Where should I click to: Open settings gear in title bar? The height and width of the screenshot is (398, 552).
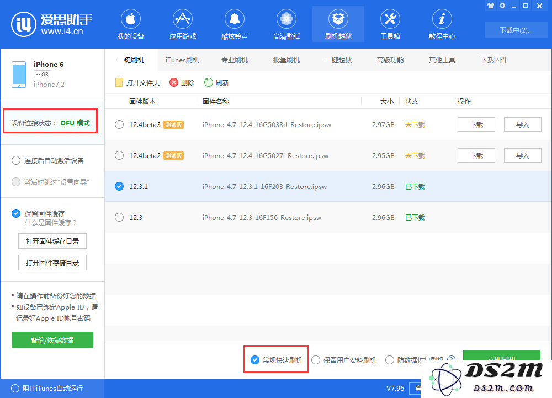point(502,6)
